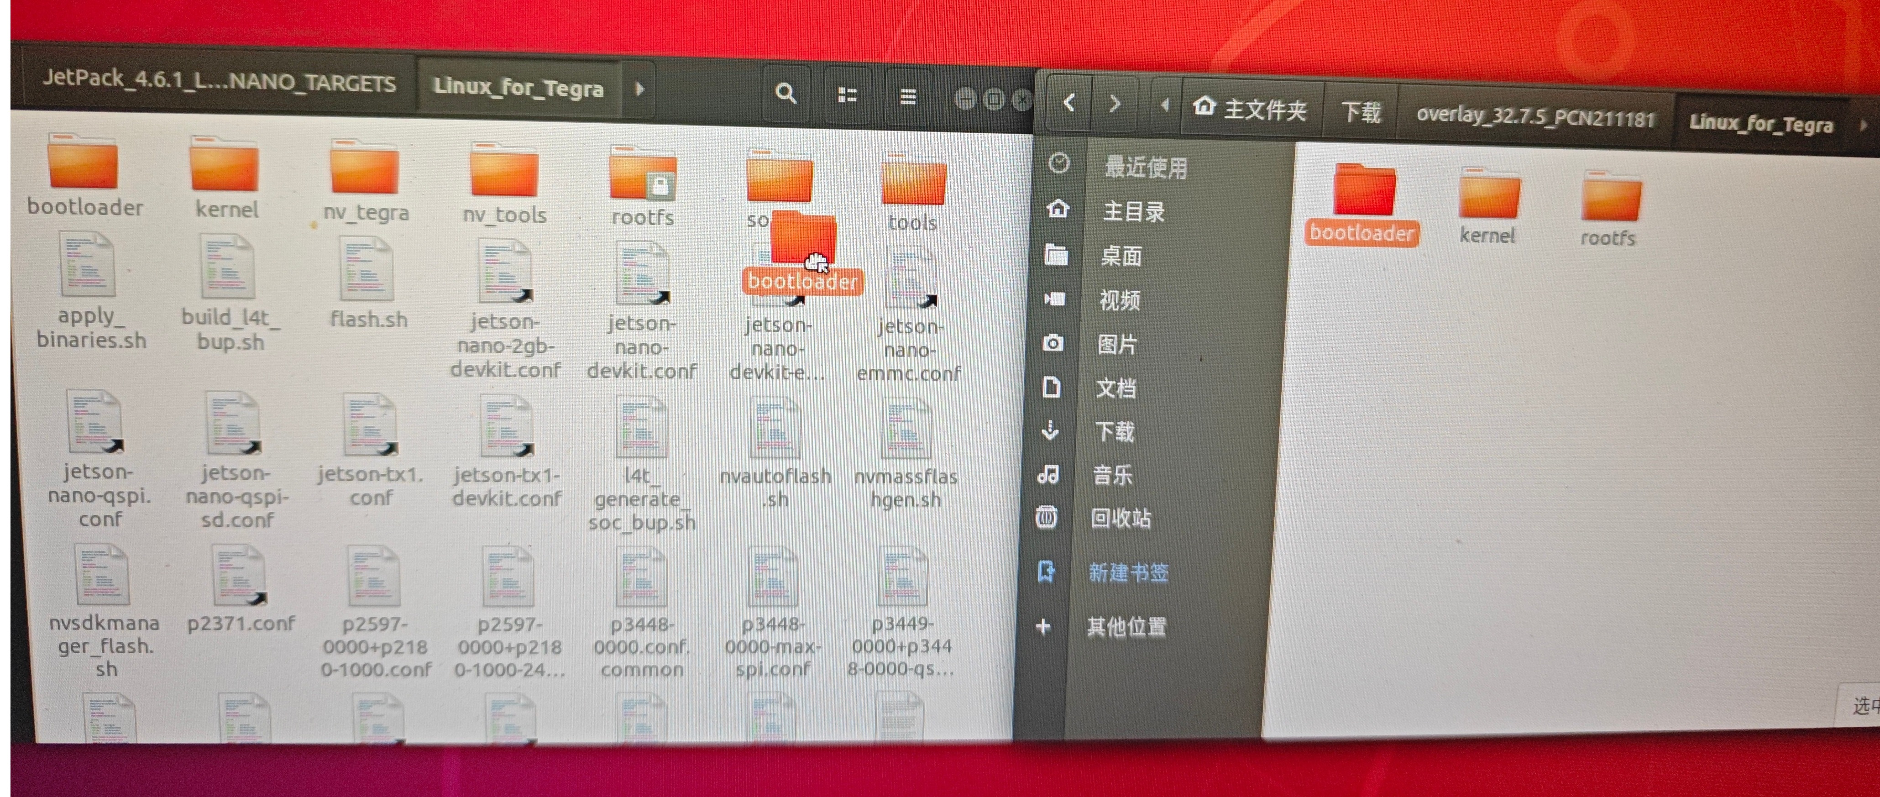Open Recent (最近使用) sidebar entry
This screenshot has width=1880, height=797.
click(x=1145, y=167)
